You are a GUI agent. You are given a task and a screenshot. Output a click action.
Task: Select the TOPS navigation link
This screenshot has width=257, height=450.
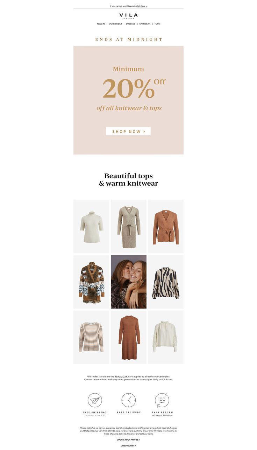pos(157,24)
